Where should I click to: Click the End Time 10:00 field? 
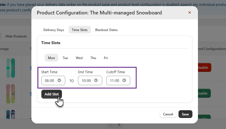pos(86,80)
